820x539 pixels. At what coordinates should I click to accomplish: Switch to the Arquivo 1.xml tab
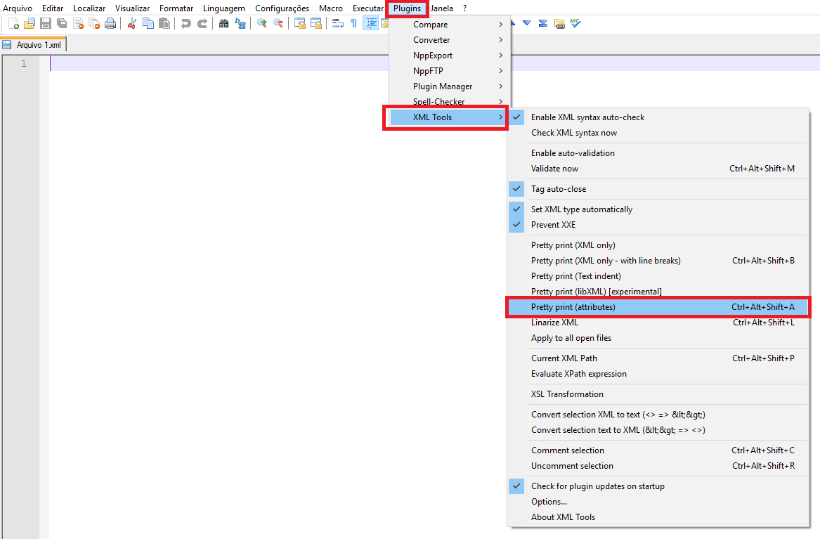(x=34, y=45)
